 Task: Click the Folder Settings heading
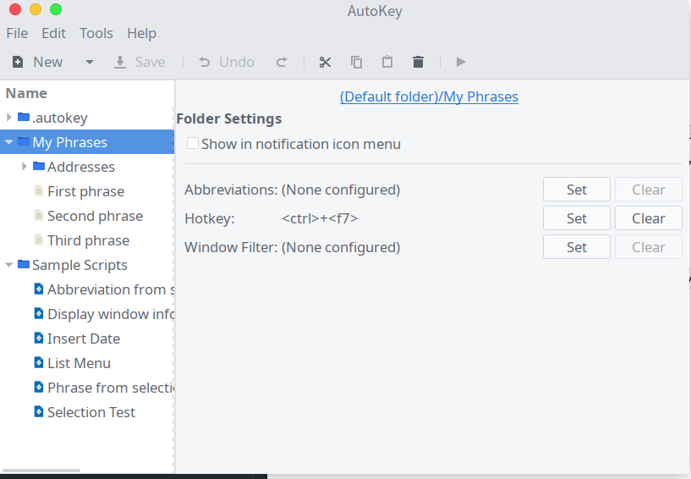(x=228, y=118)
